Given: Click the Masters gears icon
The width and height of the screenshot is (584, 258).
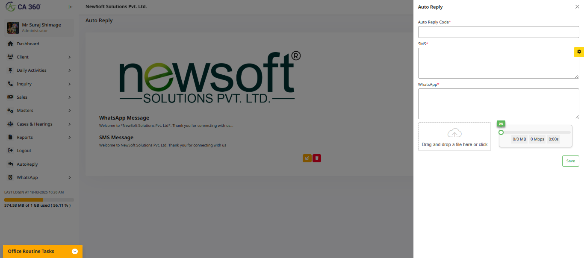Looking at the screenshot, I should (10, 111).
